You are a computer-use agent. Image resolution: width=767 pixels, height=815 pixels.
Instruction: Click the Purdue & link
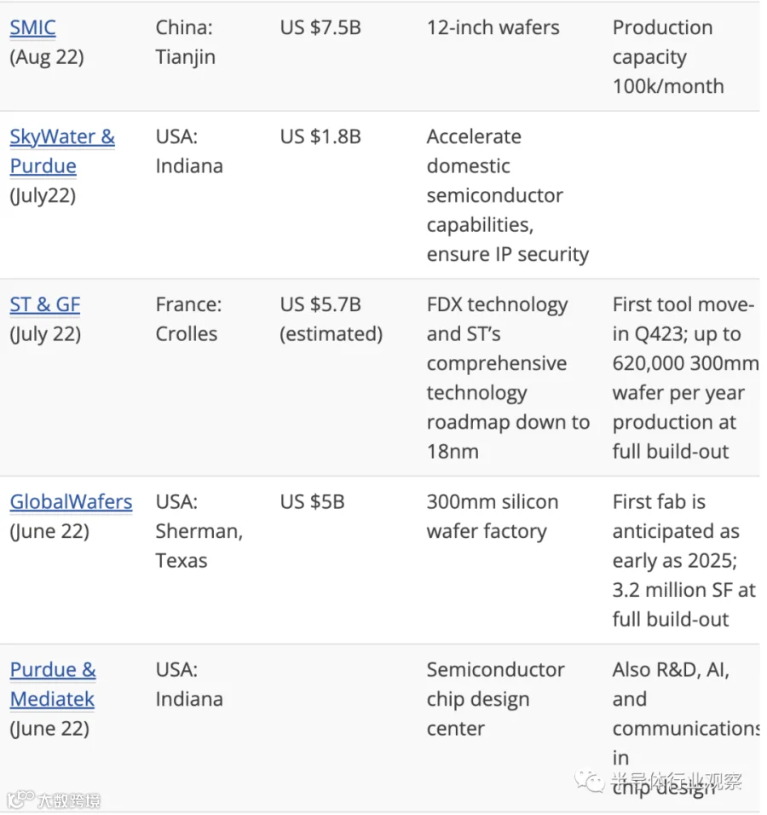[53, 670]
